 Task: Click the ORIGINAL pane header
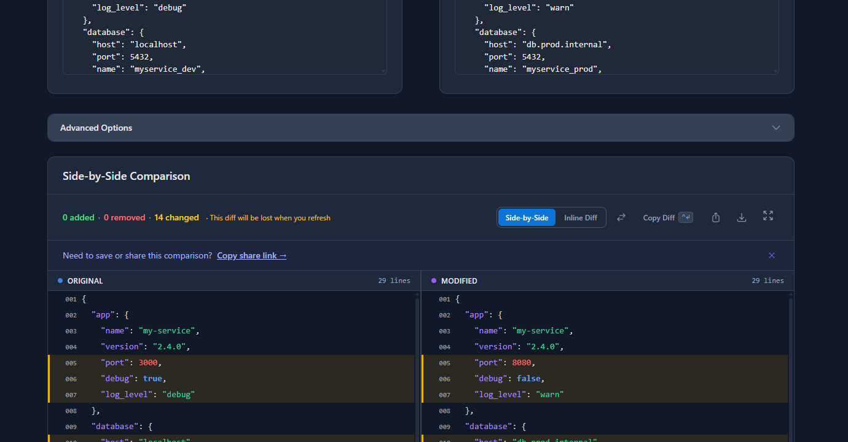(85, 281)
